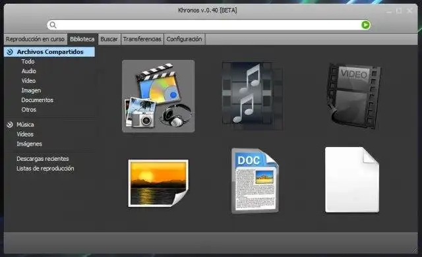This screenshot has width=422, height=257.
Task: Click the green play button in search bar
Action: coord(365,25)
